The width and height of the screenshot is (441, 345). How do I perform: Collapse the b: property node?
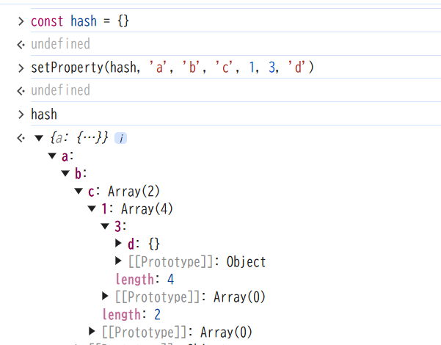(x=65, y=173)
